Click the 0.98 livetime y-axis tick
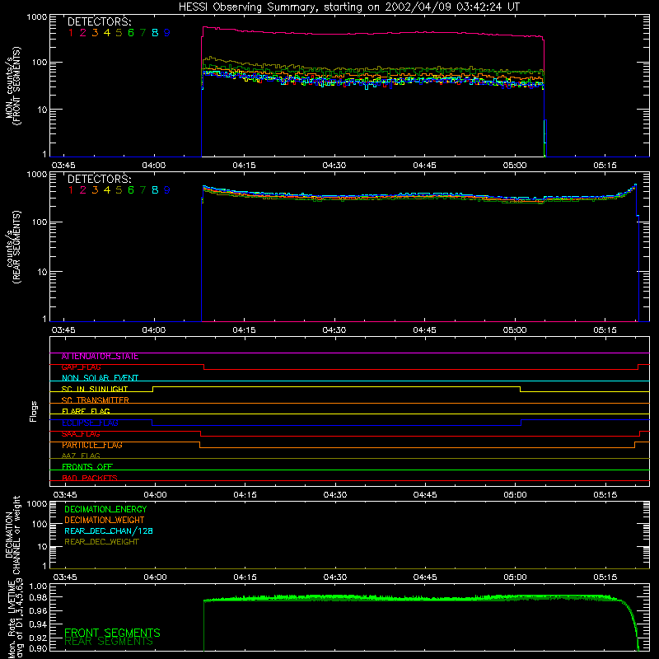This screenshot has height=659, width=659. tap(38, 597)
